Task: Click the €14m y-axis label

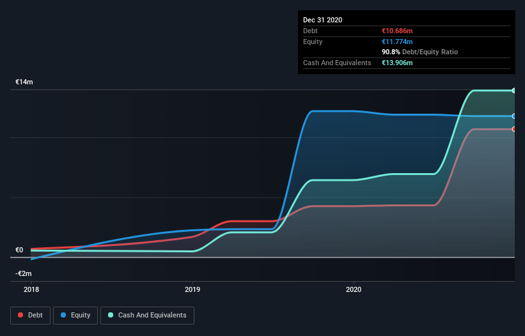Action: coord(24,82)
